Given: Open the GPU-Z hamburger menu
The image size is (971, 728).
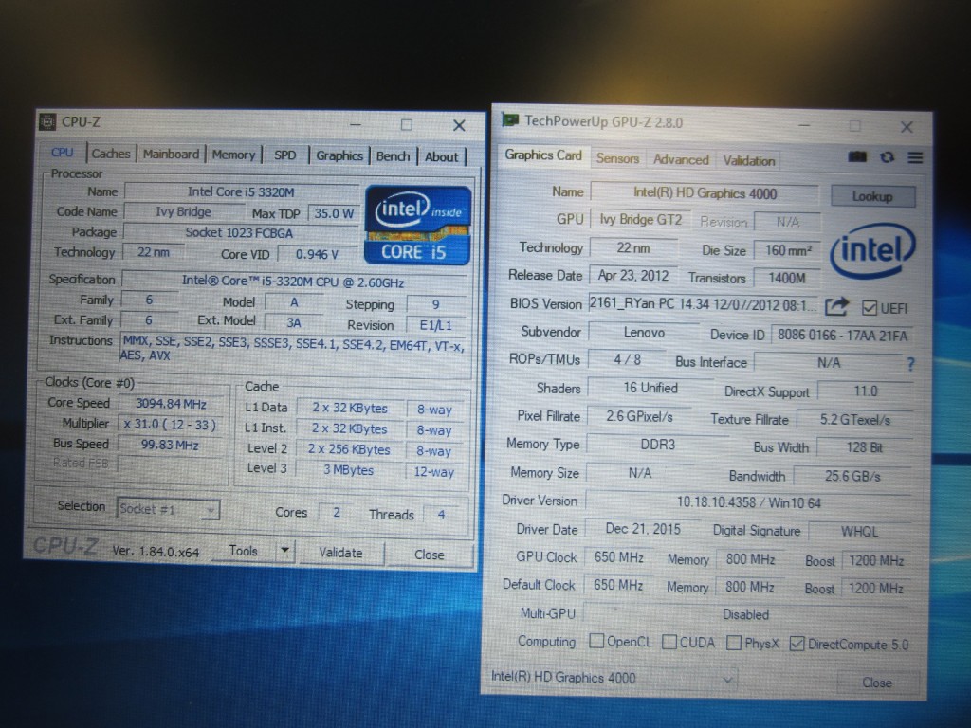Looking at the screenshot, I should click(x=915, y=158).
